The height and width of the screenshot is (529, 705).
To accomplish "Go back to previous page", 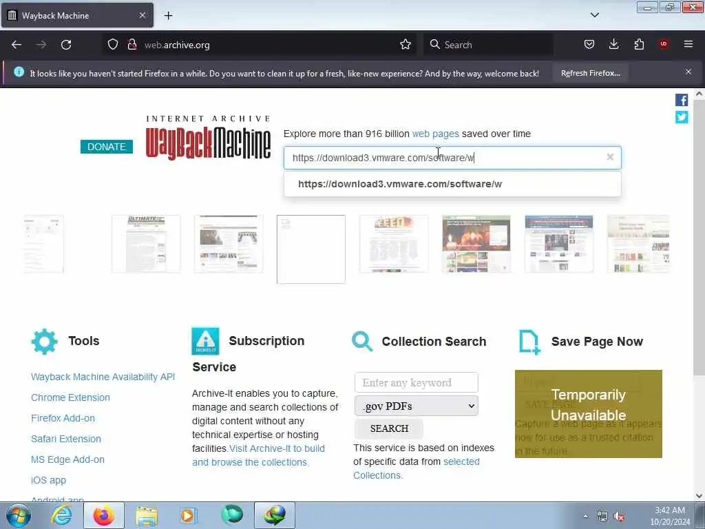I will click(17, 45).
